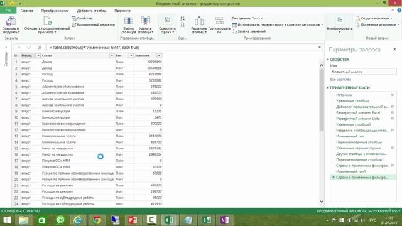Open Тип column filter dropdown
Image resolution: width=402 pixels, height=226 pixels.
131,56
